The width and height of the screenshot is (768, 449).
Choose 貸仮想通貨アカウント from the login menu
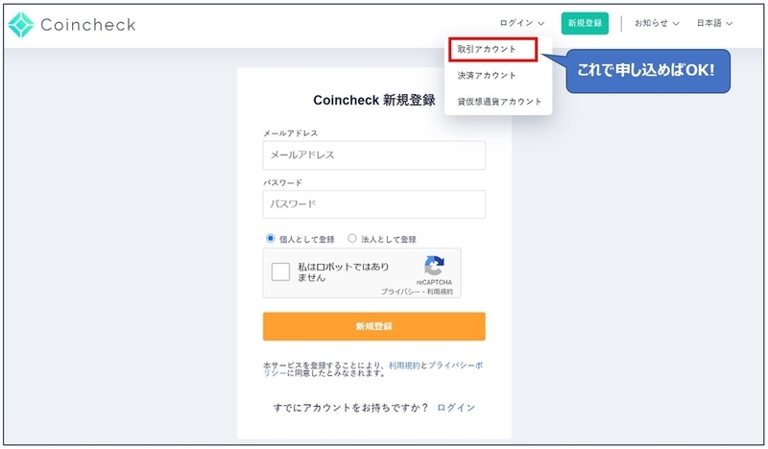click(x=499, y=102)
